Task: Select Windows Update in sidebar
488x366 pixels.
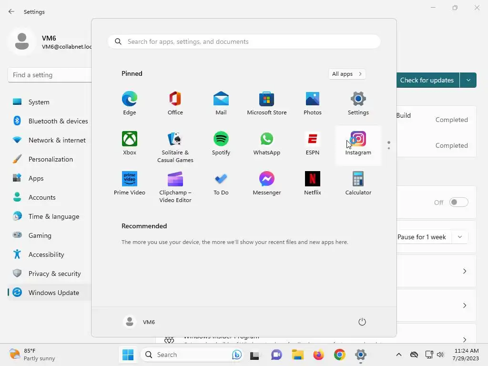Action: [x=50, y=293]
